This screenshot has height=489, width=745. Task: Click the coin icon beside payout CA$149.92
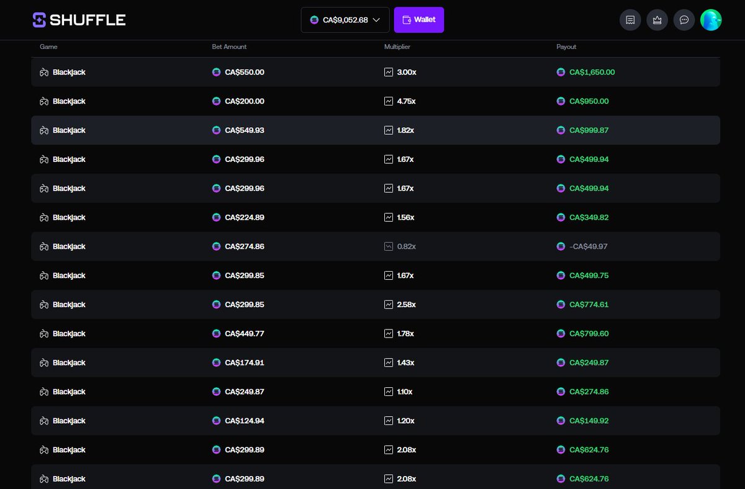[x=561, y=421]
